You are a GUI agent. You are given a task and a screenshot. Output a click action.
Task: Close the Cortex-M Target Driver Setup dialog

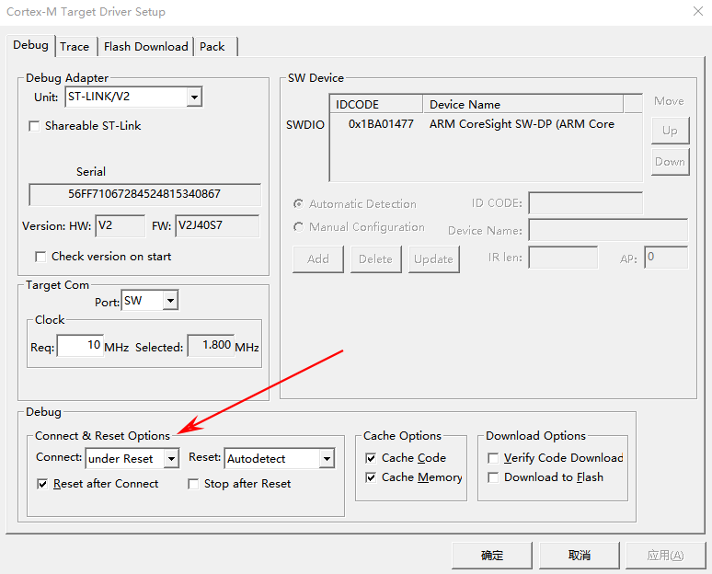click(698, 11)
